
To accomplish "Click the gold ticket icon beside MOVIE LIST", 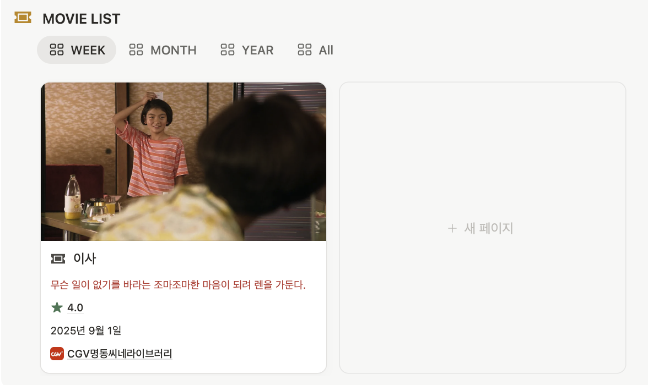I will [23, 18].
